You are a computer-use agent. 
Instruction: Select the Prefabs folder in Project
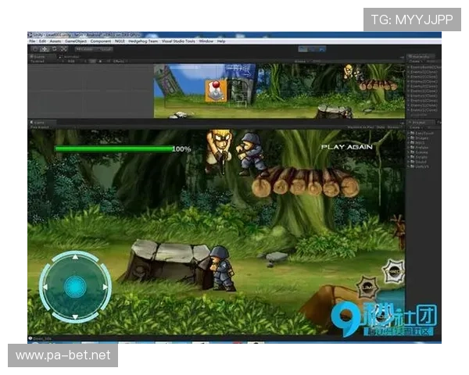click(419, 148)
